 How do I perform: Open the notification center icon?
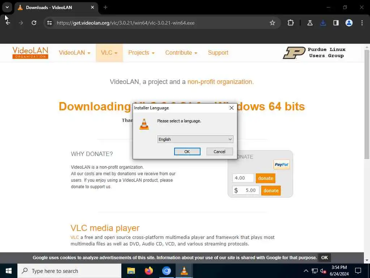coord(358,271)
